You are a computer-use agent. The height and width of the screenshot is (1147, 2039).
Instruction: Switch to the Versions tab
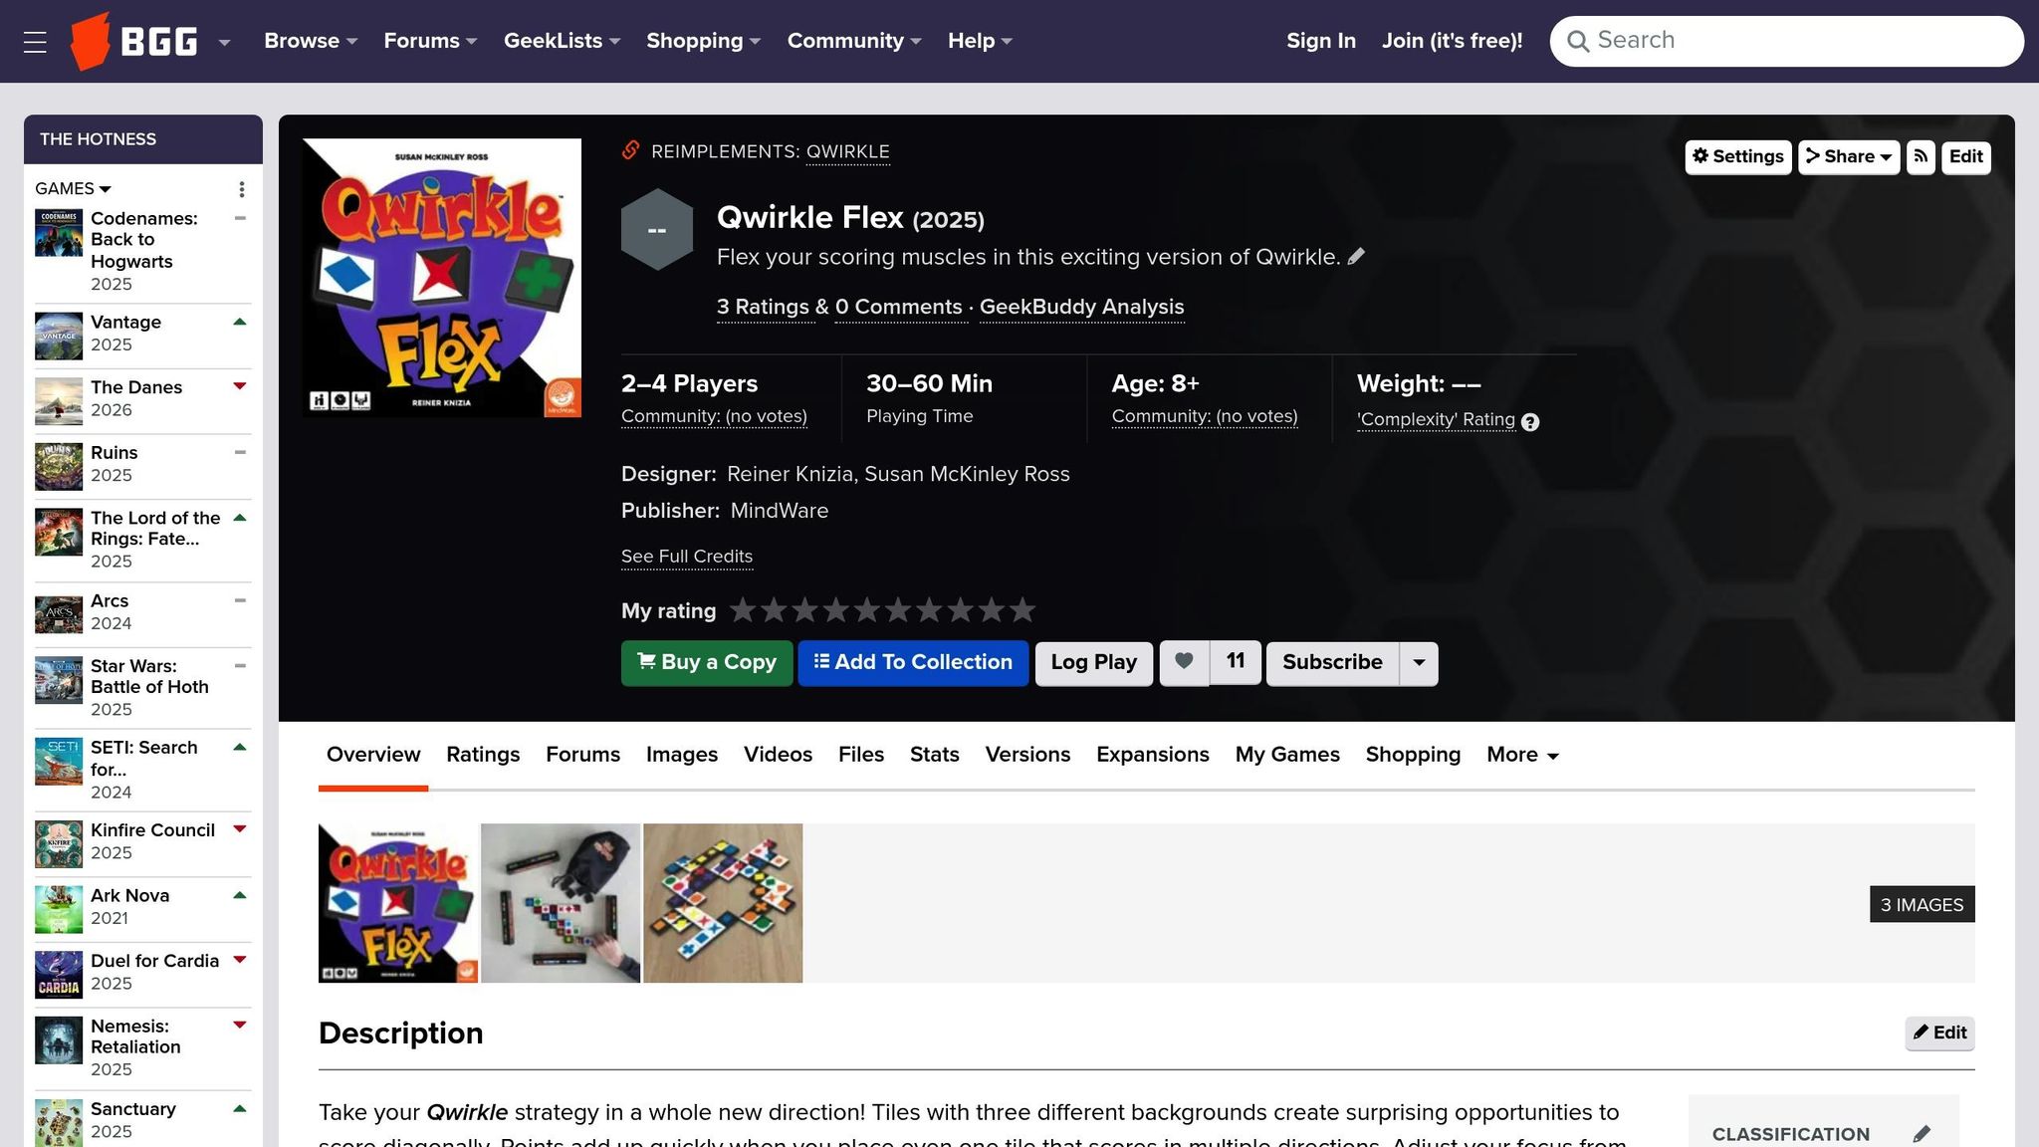click(1027, 755)
